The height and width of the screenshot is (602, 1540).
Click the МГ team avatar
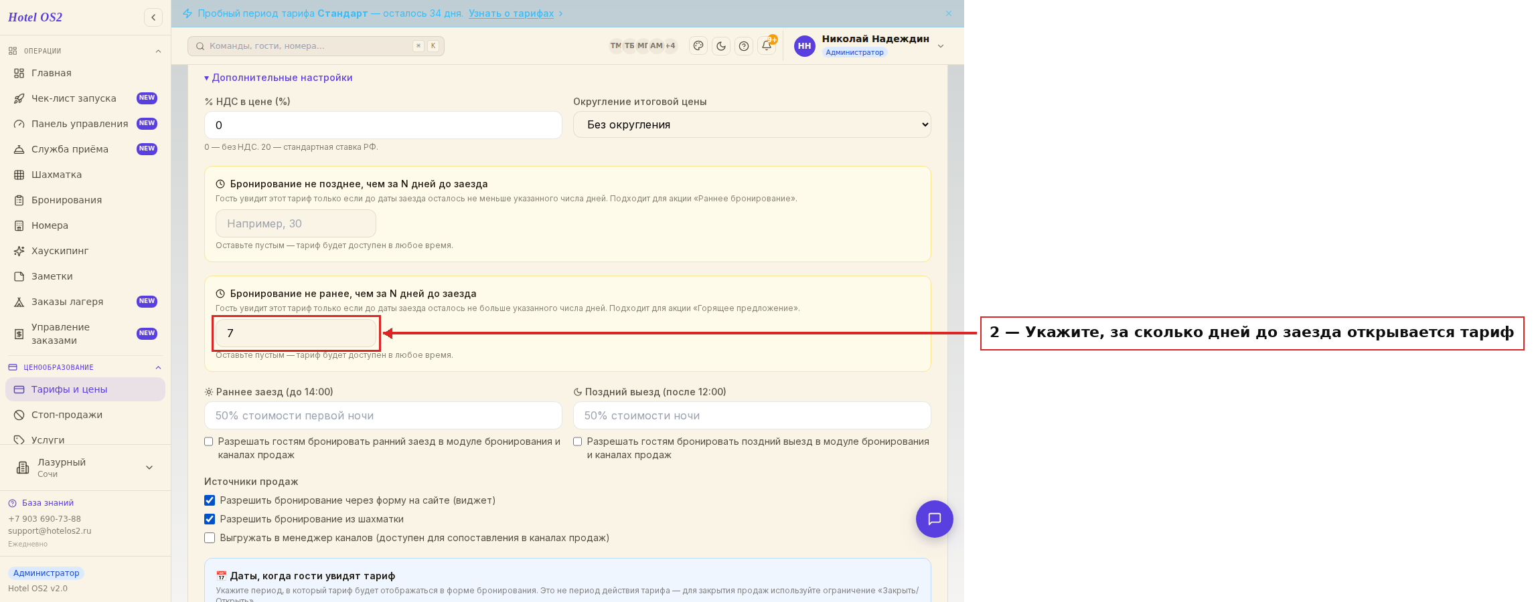click(x=643, y=46)
